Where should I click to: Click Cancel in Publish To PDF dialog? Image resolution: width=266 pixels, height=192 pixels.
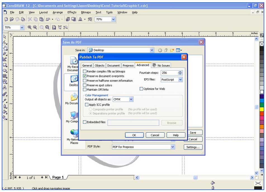pyautogui.click(x=155, y=135)
